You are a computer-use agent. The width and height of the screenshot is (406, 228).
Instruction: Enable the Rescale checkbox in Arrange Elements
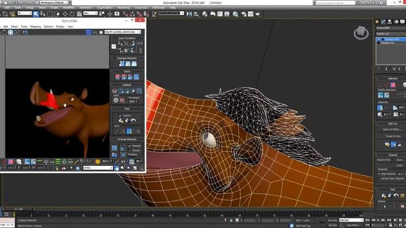coord(129,146)
